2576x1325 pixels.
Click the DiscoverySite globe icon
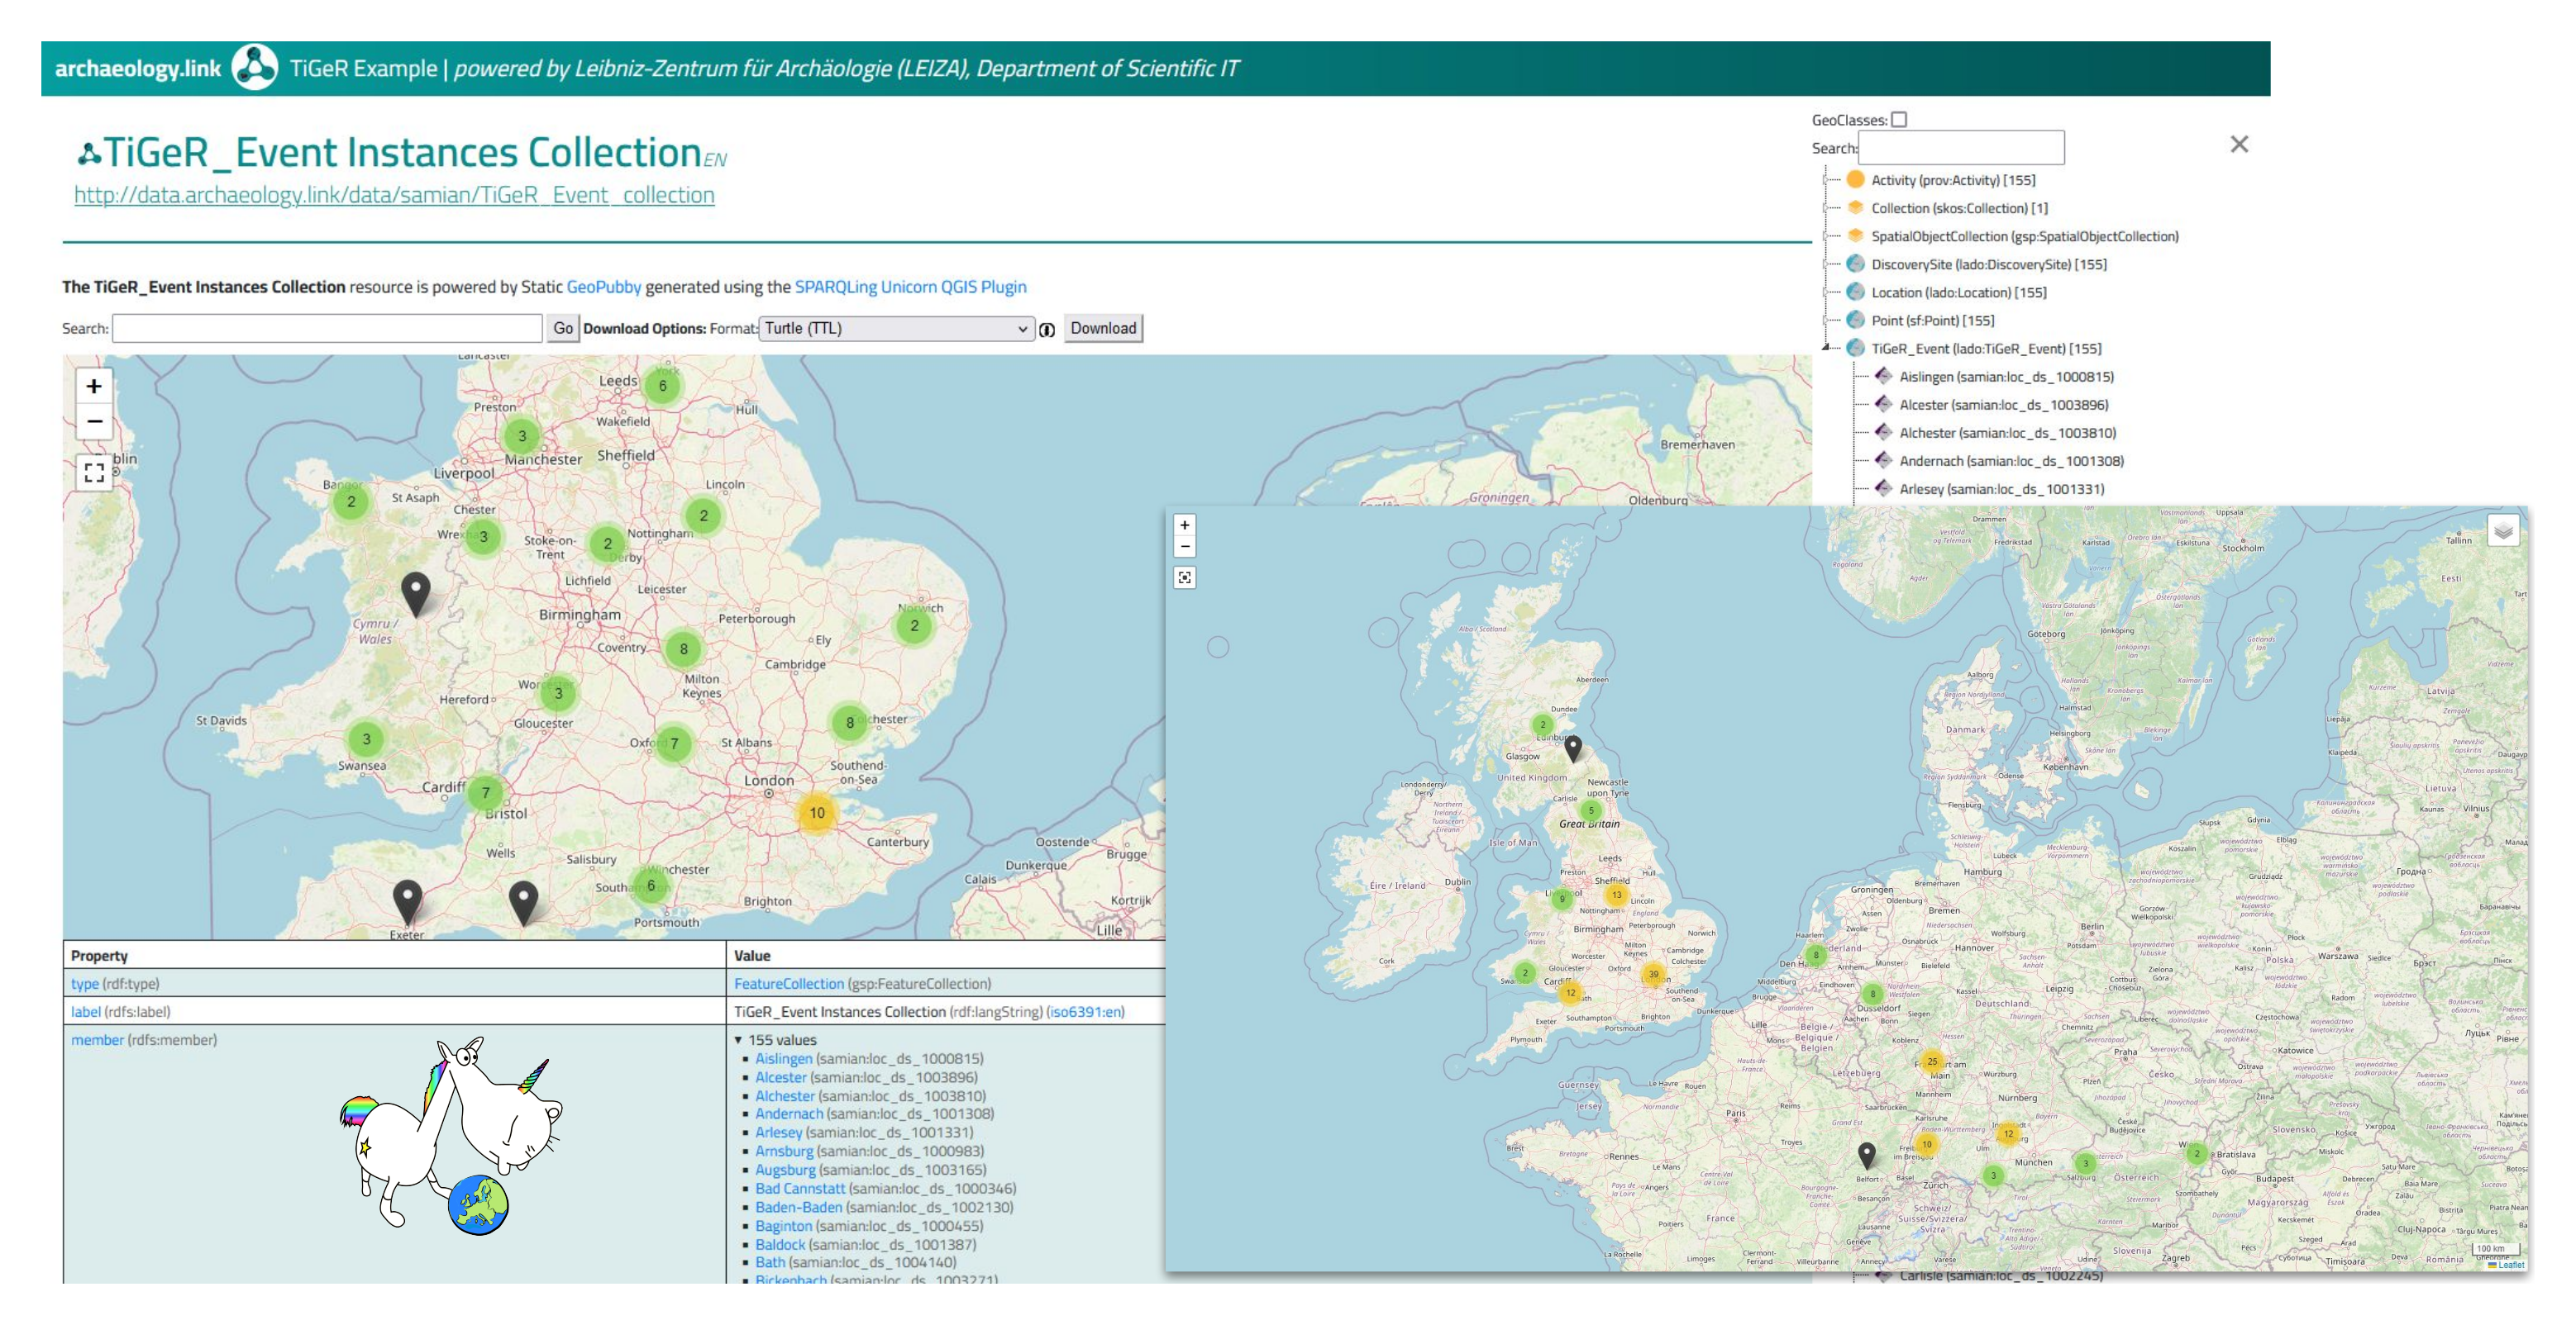[1856, 264]
